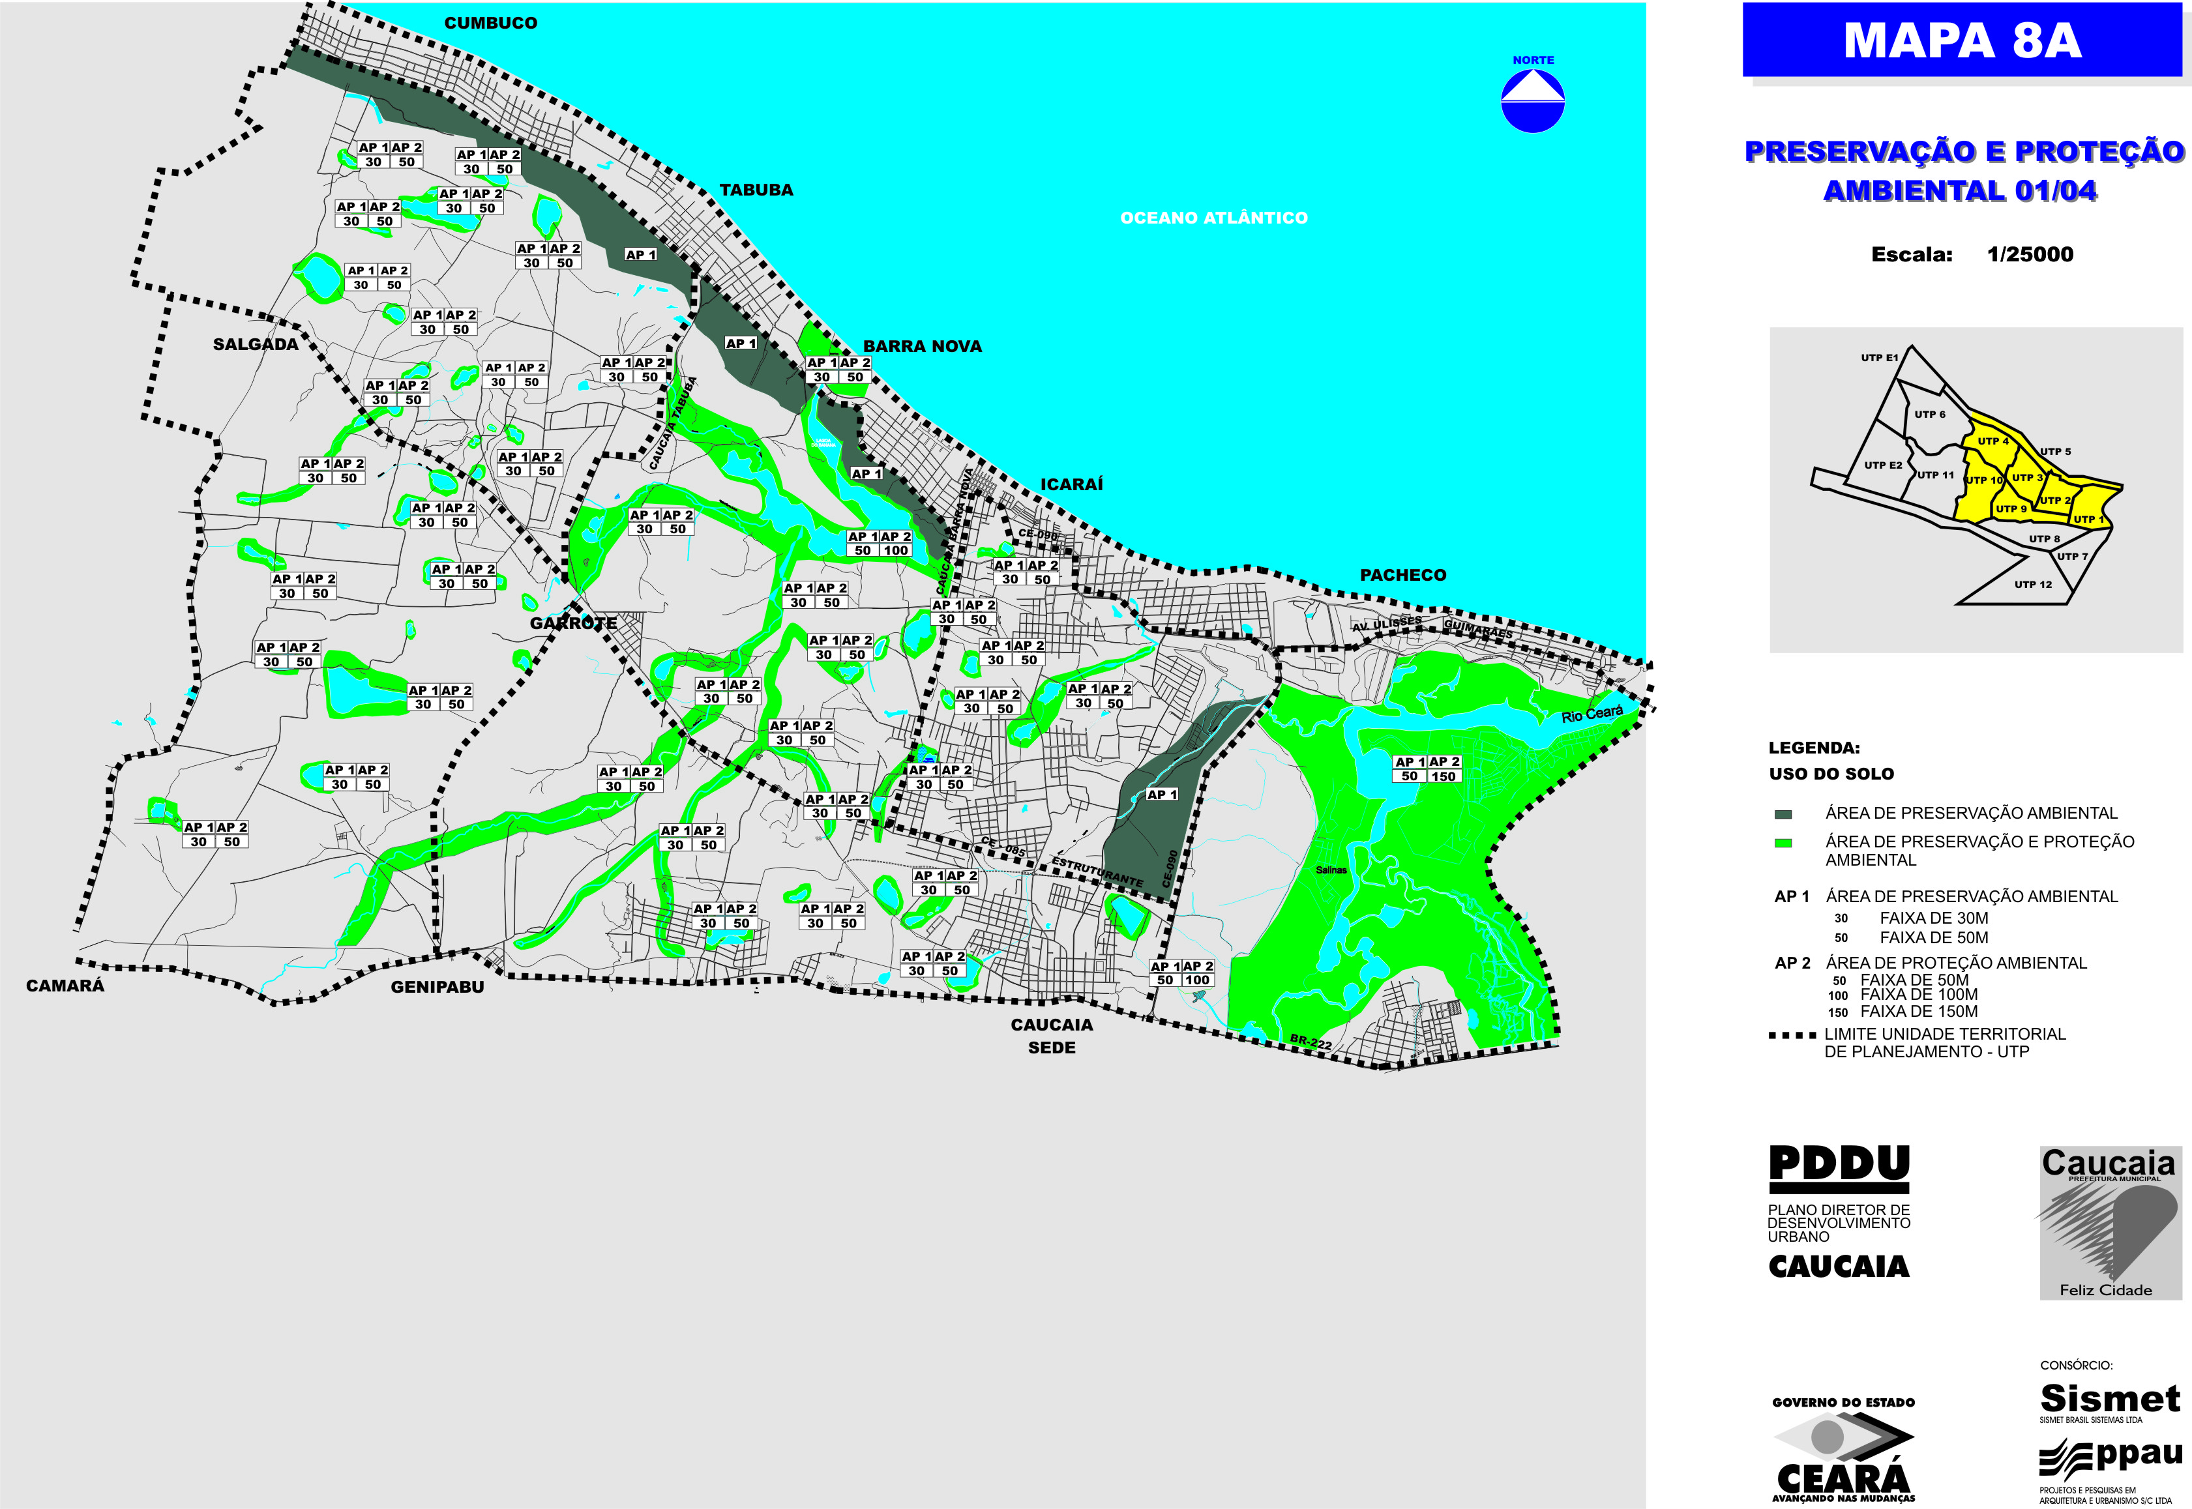The image size is (2192, 1509).
Task: Click the dashed UTP limit legend symbol
Action: pos(1792,1035)
